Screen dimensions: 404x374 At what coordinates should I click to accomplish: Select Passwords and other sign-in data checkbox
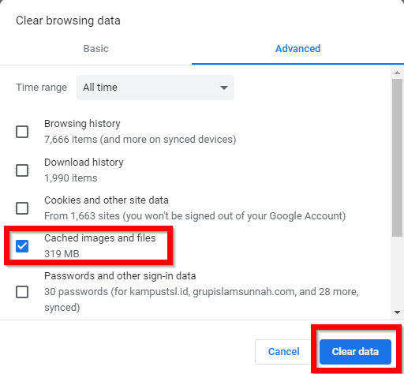tap(22, 292)
